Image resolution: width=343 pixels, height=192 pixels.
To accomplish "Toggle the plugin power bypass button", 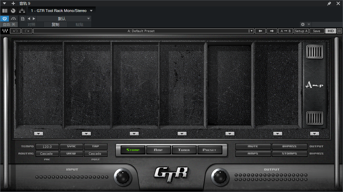I will pyautogui.click(x=4, y=18).
